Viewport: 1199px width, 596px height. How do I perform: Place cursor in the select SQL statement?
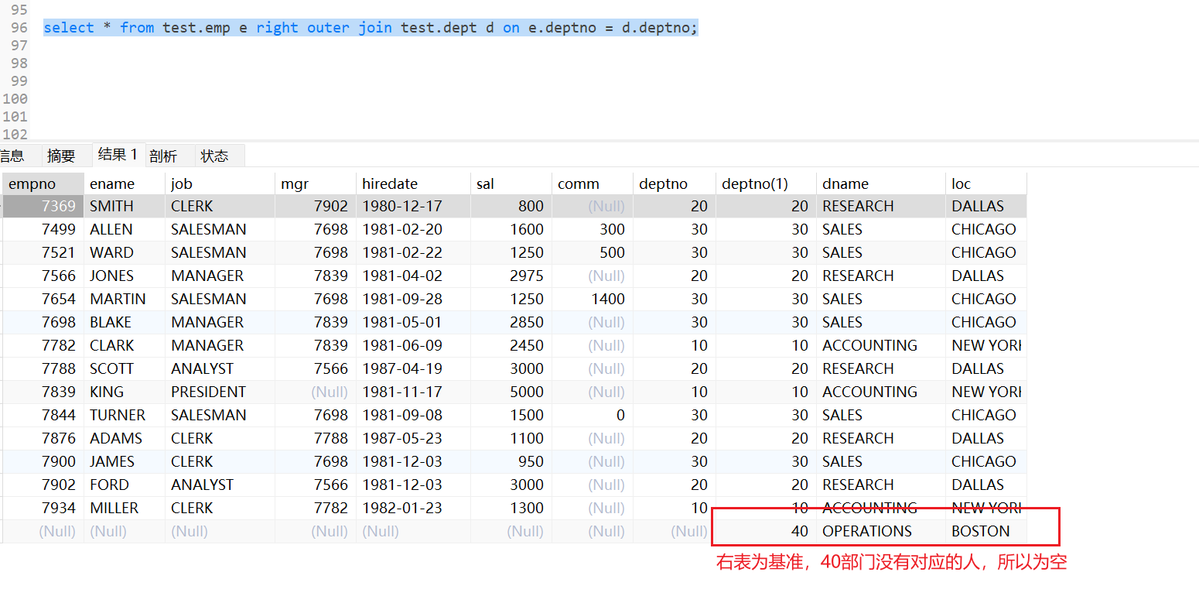point(371,28)
